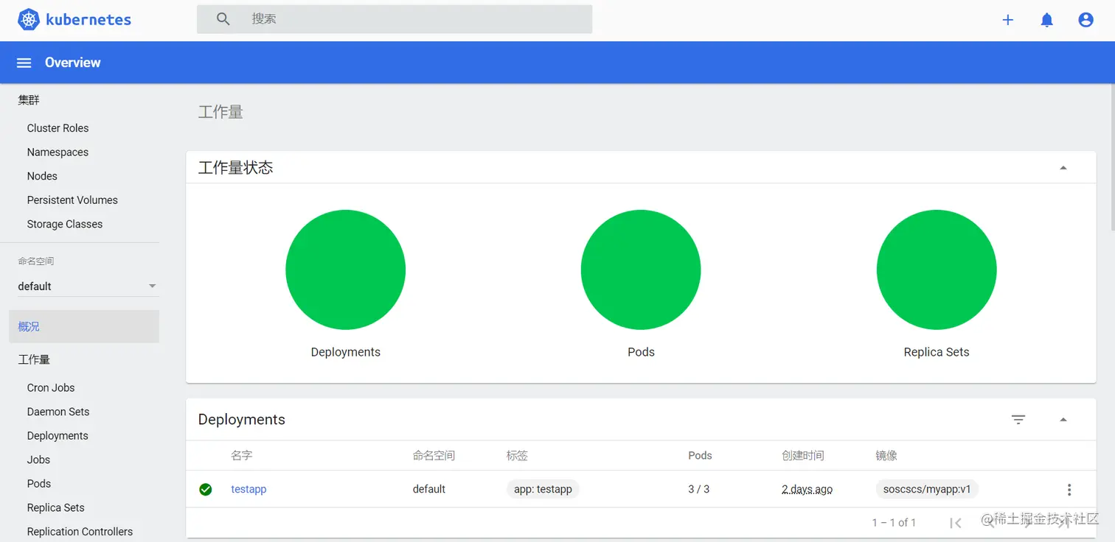
Task: Open Nodes in sidebar
Action: click(x=42, y=176)
